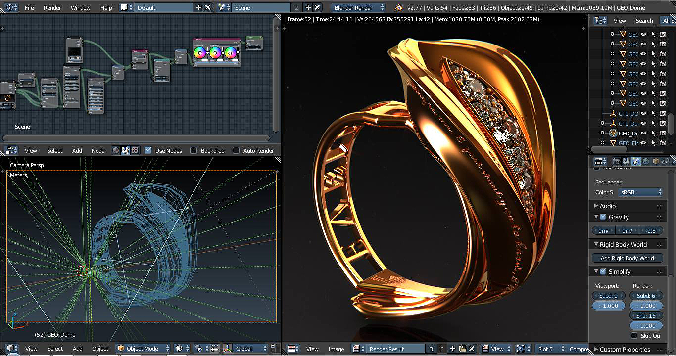Open the Blender Render engine dropdown

[x=358, y=7]
